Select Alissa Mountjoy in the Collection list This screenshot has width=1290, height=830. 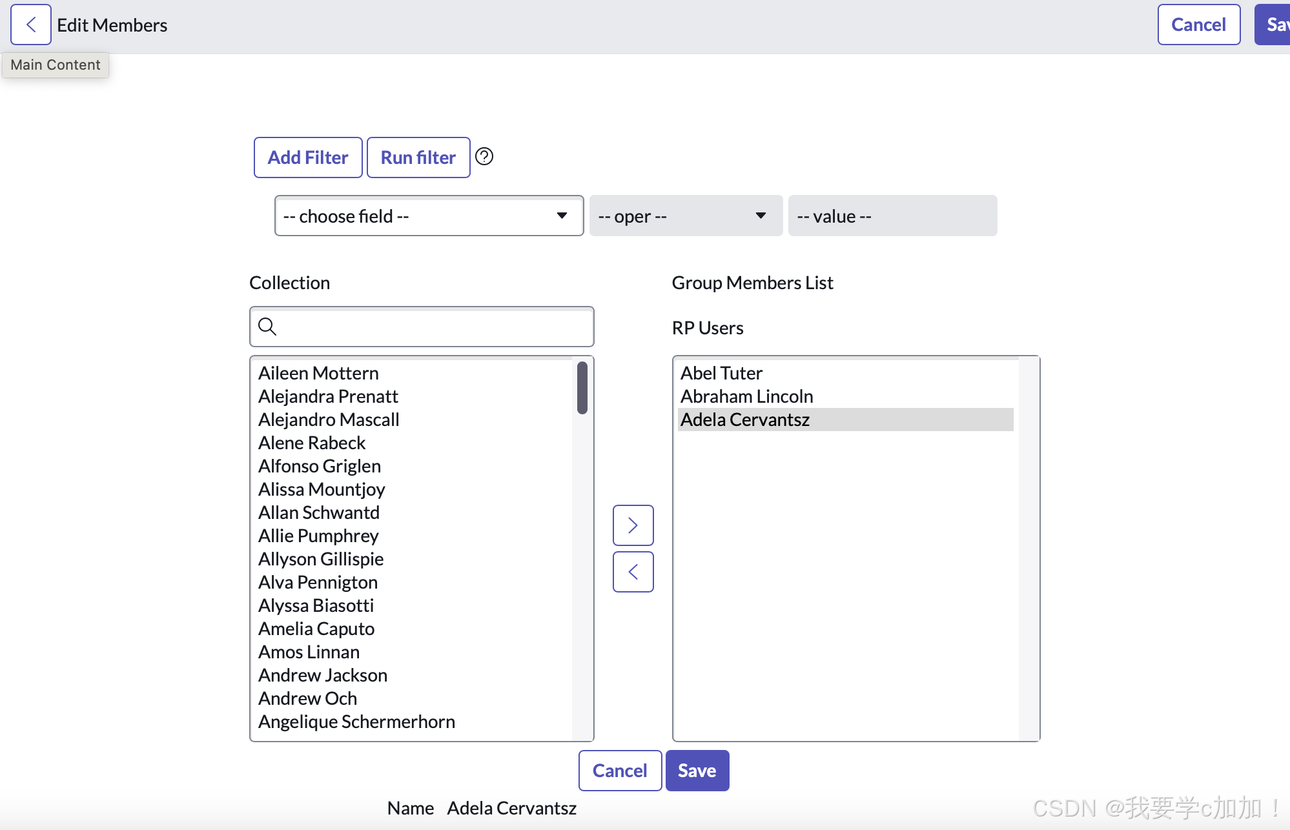click(x=322, y=489)
